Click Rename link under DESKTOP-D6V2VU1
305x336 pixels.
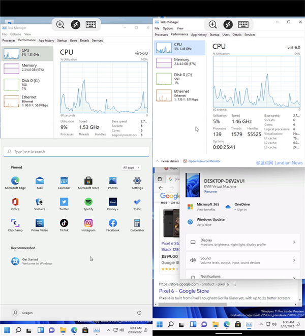coord(210,191)
